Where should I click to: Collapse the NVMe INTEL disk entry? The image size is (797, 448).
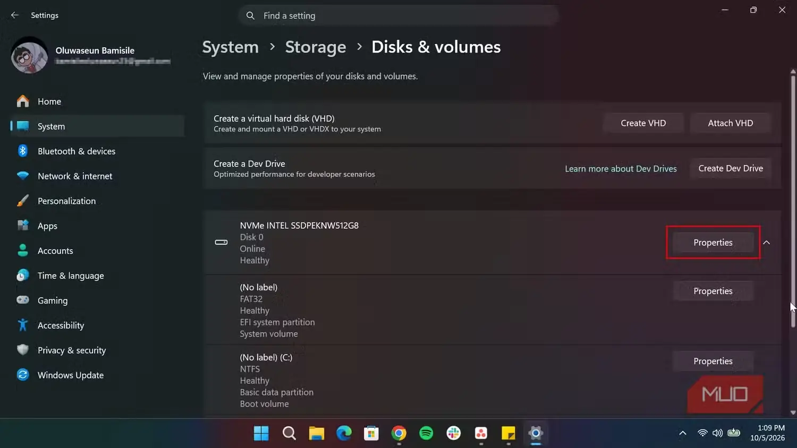pos(767,243)
